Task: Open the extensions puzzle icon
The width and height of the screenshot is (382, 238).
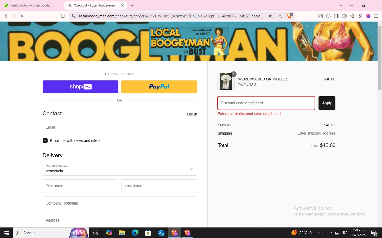Action: pos(329,16)
